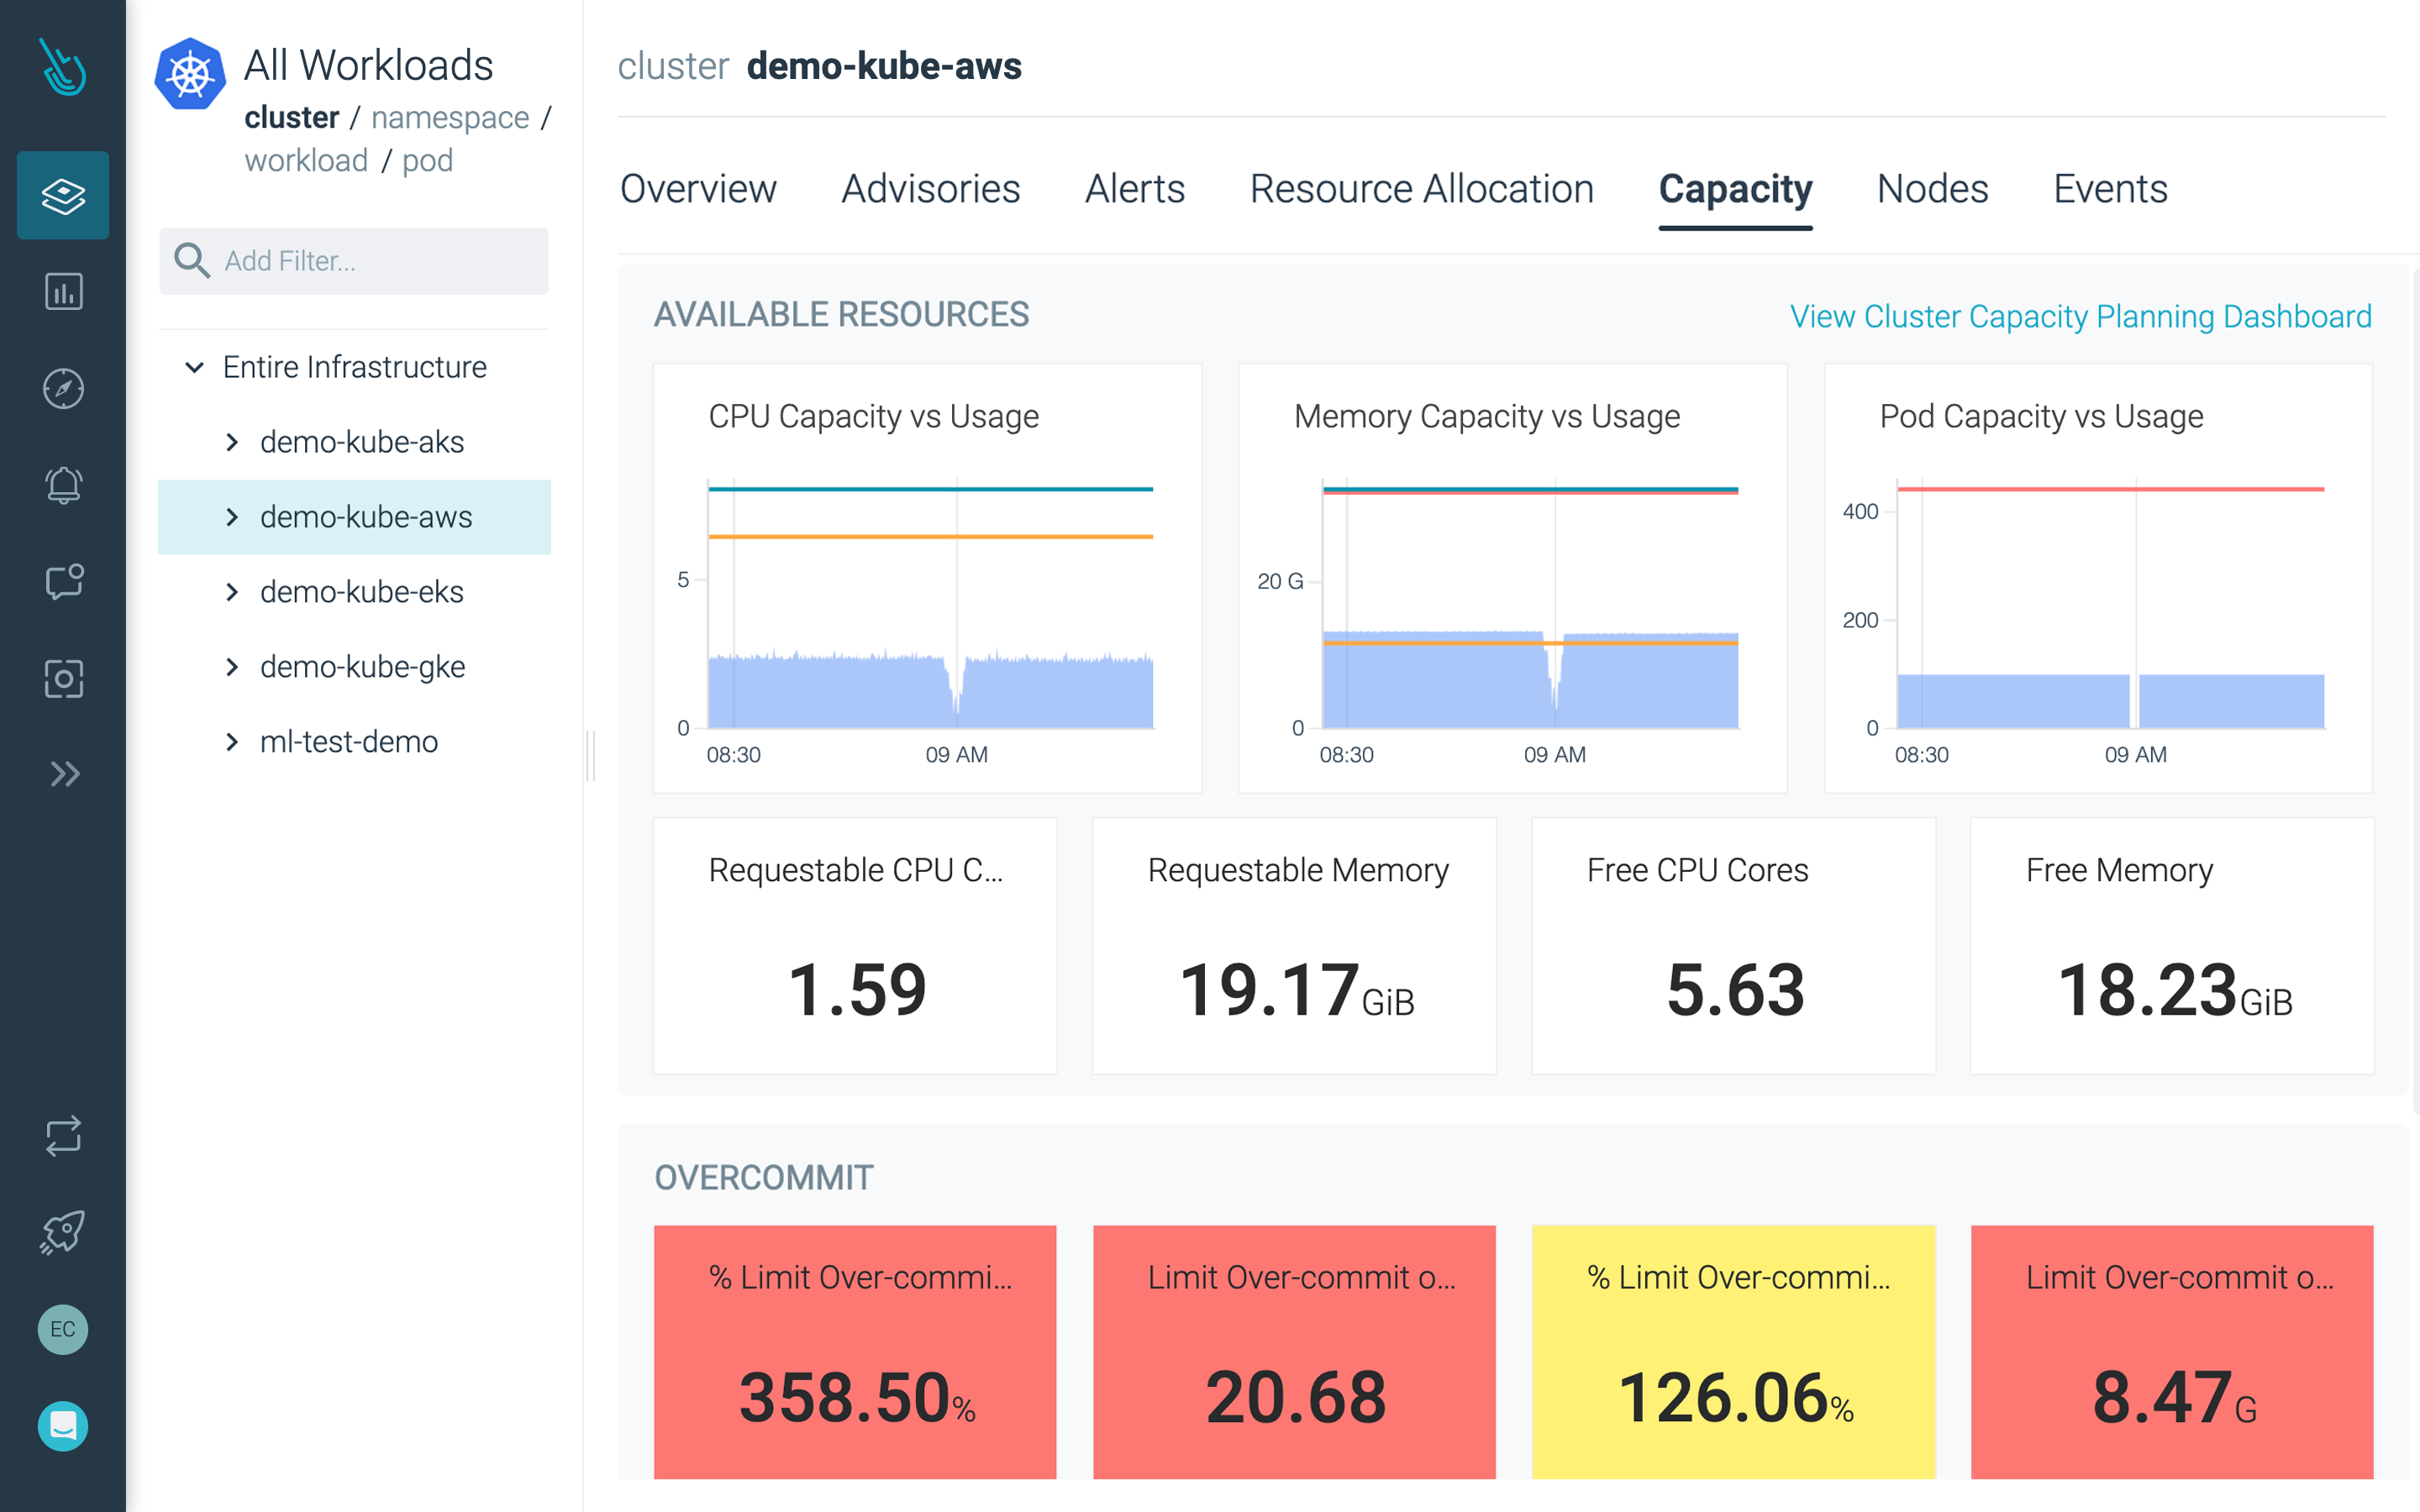Screen dimensions: 2420x1512
Task: Switch to the Alerts tab
Action: pos(1135,189)
